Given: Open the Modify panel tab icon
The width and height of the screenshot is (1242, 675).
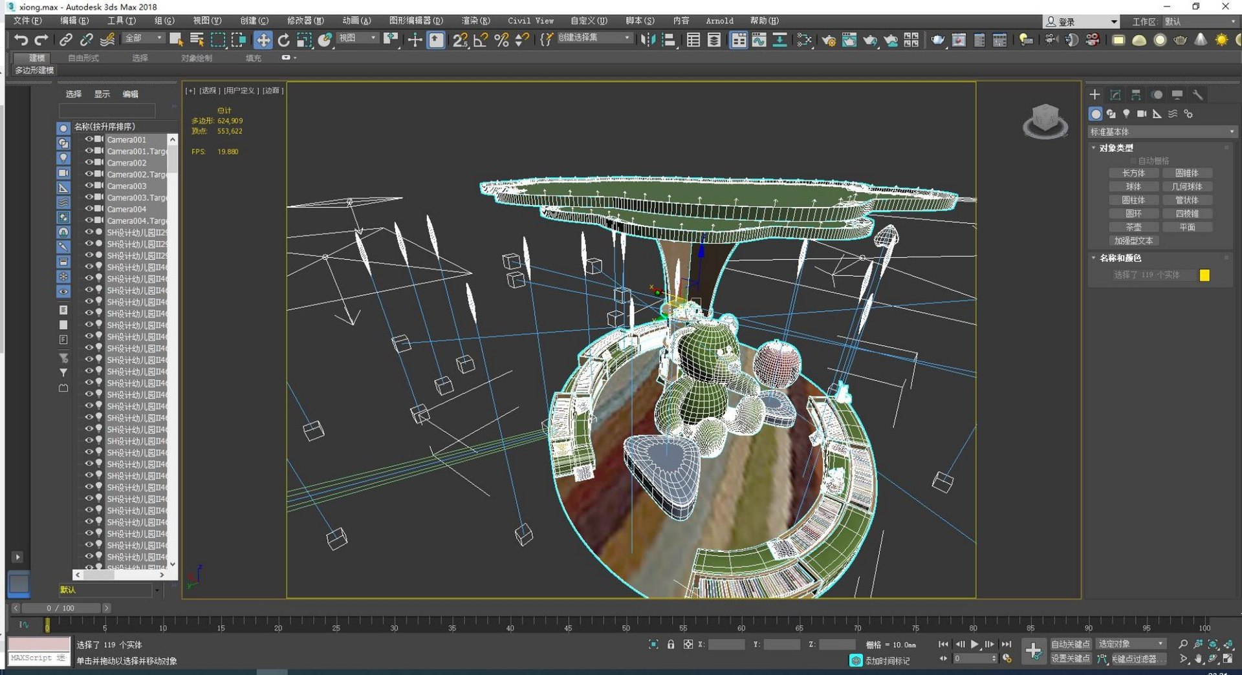Looking at the screenshot, I should 1115,95.
